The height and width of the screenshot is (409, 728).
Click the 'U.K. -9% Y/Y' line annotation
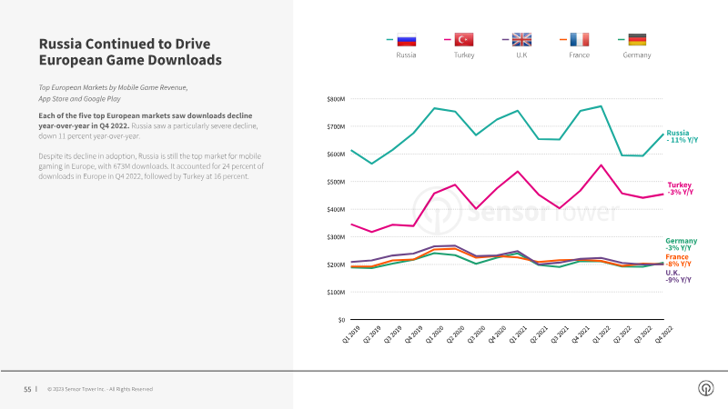click(x=678, y=276)
